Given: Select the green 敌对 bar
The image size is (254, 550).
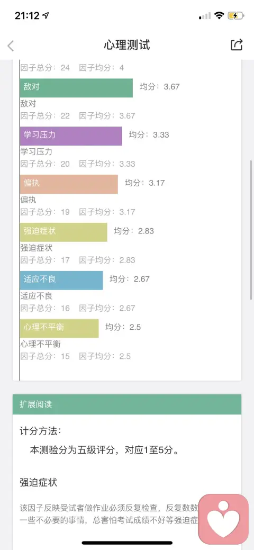Looking at the screenshot, I should pos(76,88).
